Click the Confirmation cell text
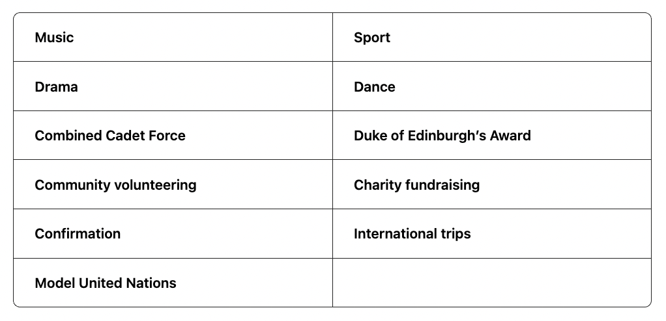This screenshot has width=666, height=321. pos(78,234)
